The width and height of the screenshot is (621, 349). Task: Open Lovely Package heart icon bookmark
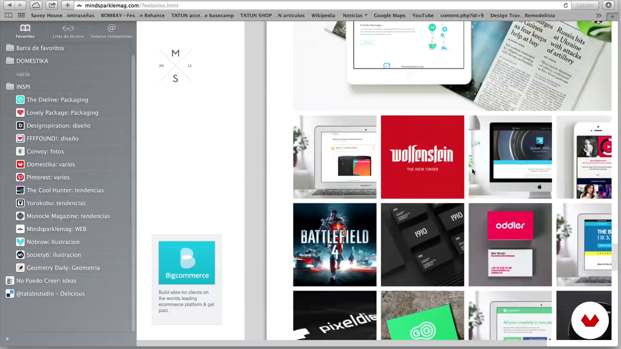pyautogui.click(x=20, y=112)
